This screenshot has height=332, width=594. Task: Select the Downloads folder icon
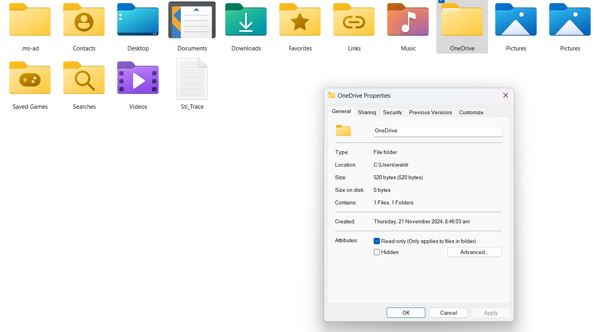[x=246, y=20]
